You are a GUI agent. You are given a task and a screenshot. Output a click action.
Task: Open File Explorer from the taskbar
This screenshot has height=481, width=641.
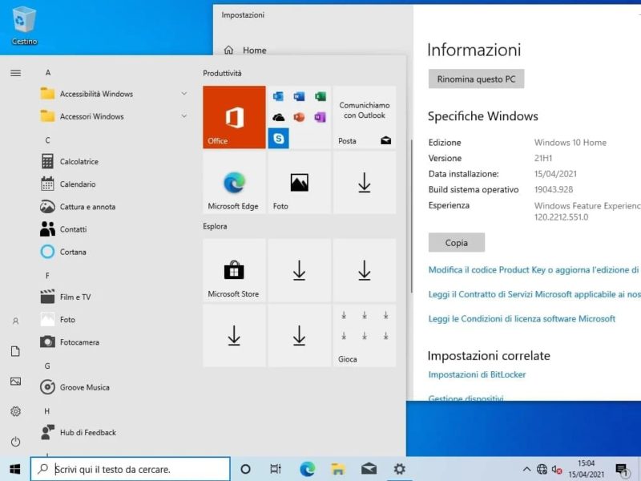pos(338,469)
